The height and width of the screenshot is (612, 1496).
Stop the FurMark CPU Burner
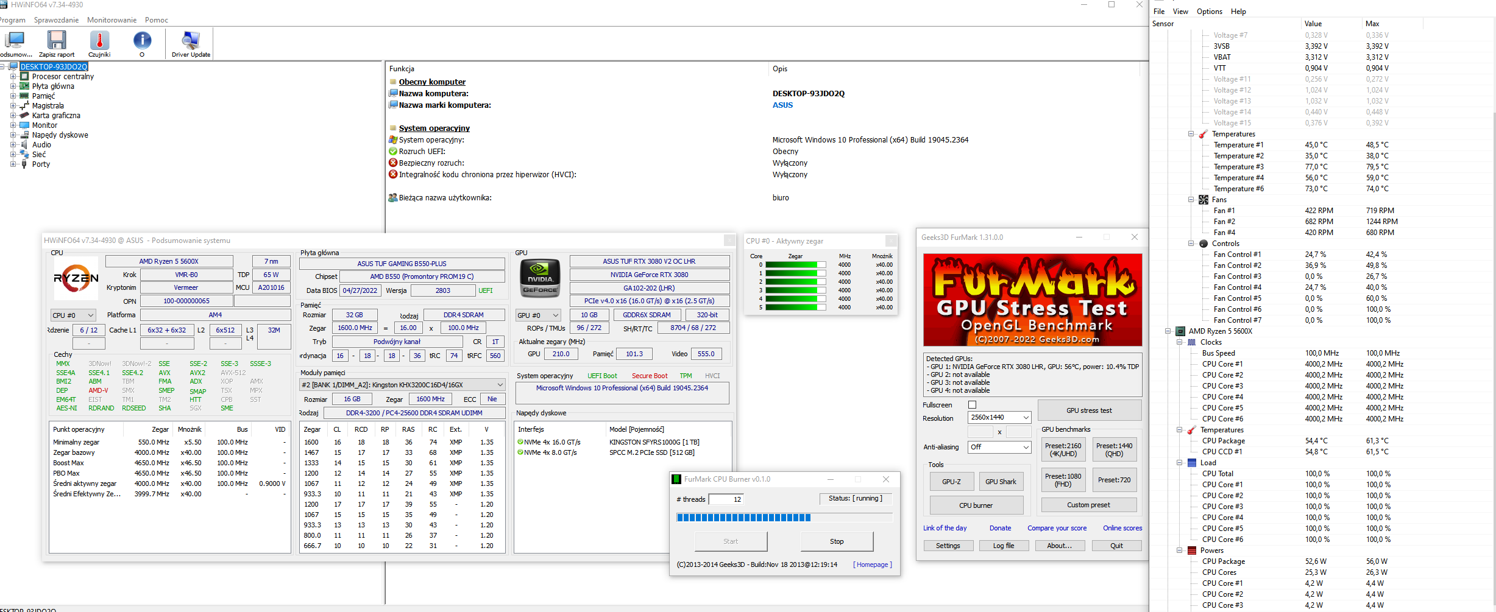(x=836, y=541)
